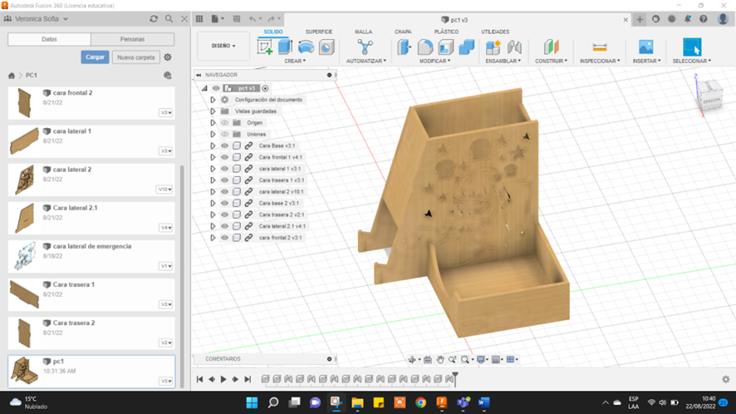Play the design timeline

[223, 379]
